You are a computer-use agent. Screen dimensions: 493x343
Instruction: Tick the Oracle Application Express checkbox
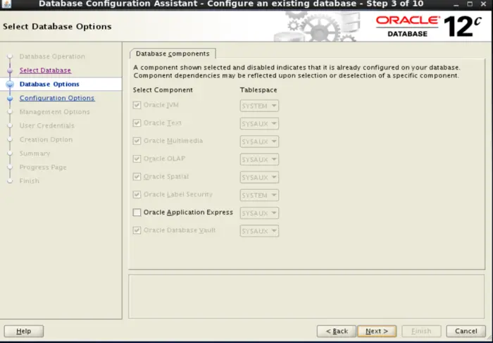137,213
